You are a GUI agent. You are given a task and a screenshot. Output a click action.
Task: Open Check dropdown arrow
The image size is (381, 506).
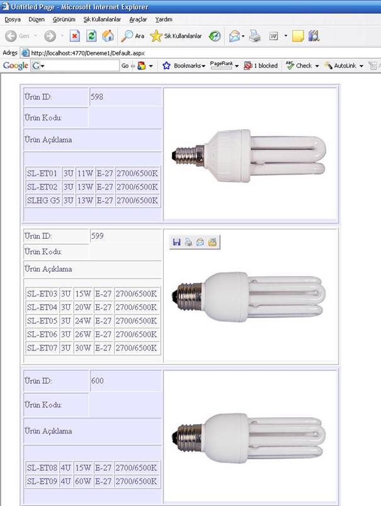click(317, 66)
